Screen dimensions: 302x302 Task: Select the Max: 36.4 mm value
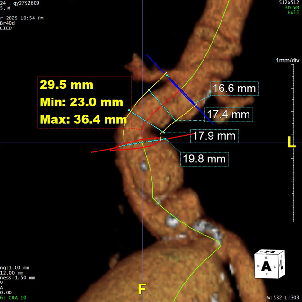(x=83, y=119)
